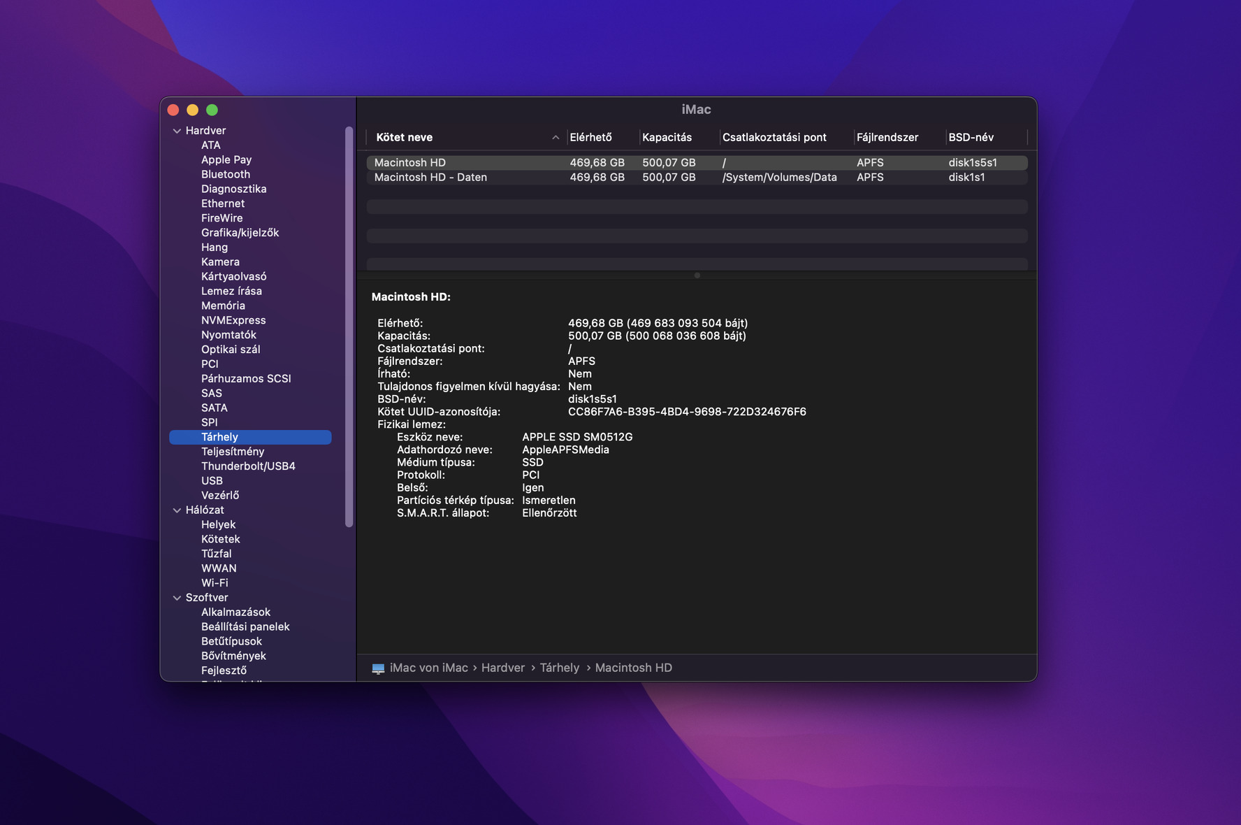Choose FireWire from the sidebar

pos(222,218)
